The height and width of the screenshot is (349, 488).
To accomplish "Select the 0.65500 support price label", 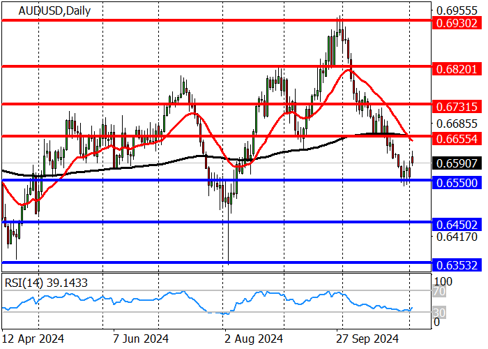I will click(x=457, y=183).
